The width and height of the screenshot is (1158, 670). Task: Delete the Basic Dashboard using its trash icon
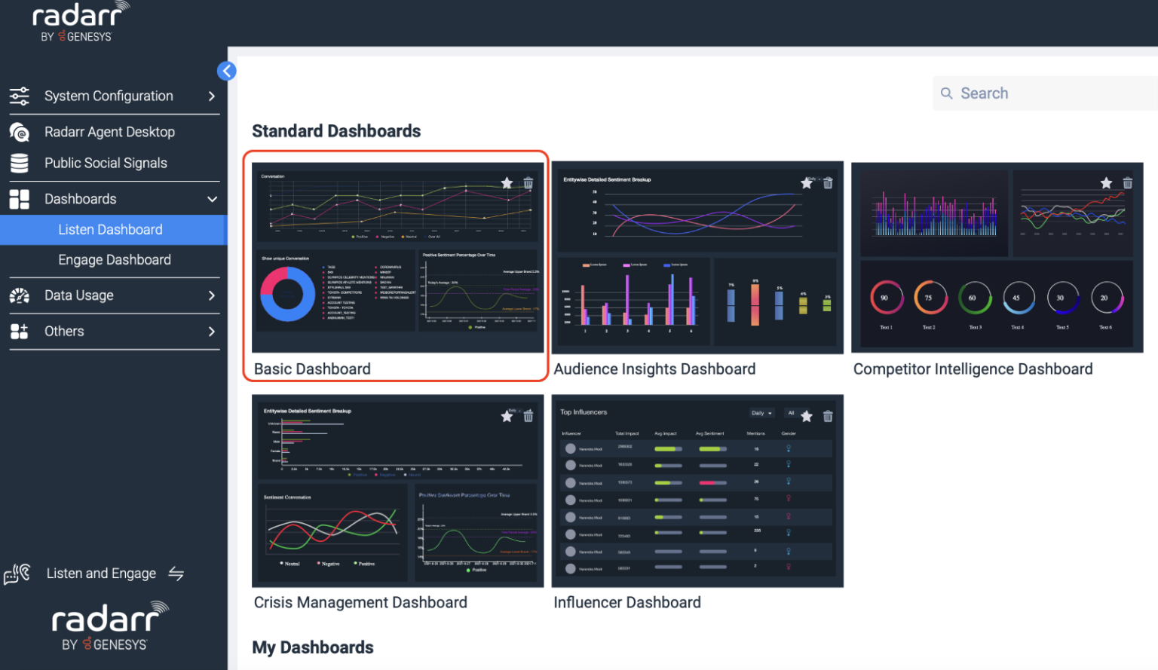point(528,182)
